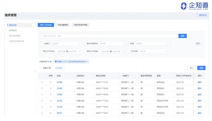Click the blue 搜索 button

coord(182,36)
